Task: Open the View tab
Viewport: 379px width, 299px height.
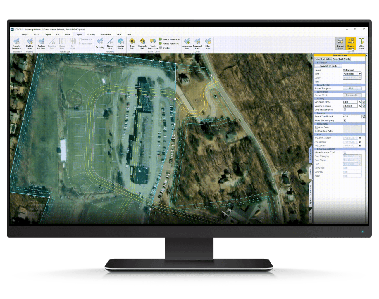Action: point(119,34)
